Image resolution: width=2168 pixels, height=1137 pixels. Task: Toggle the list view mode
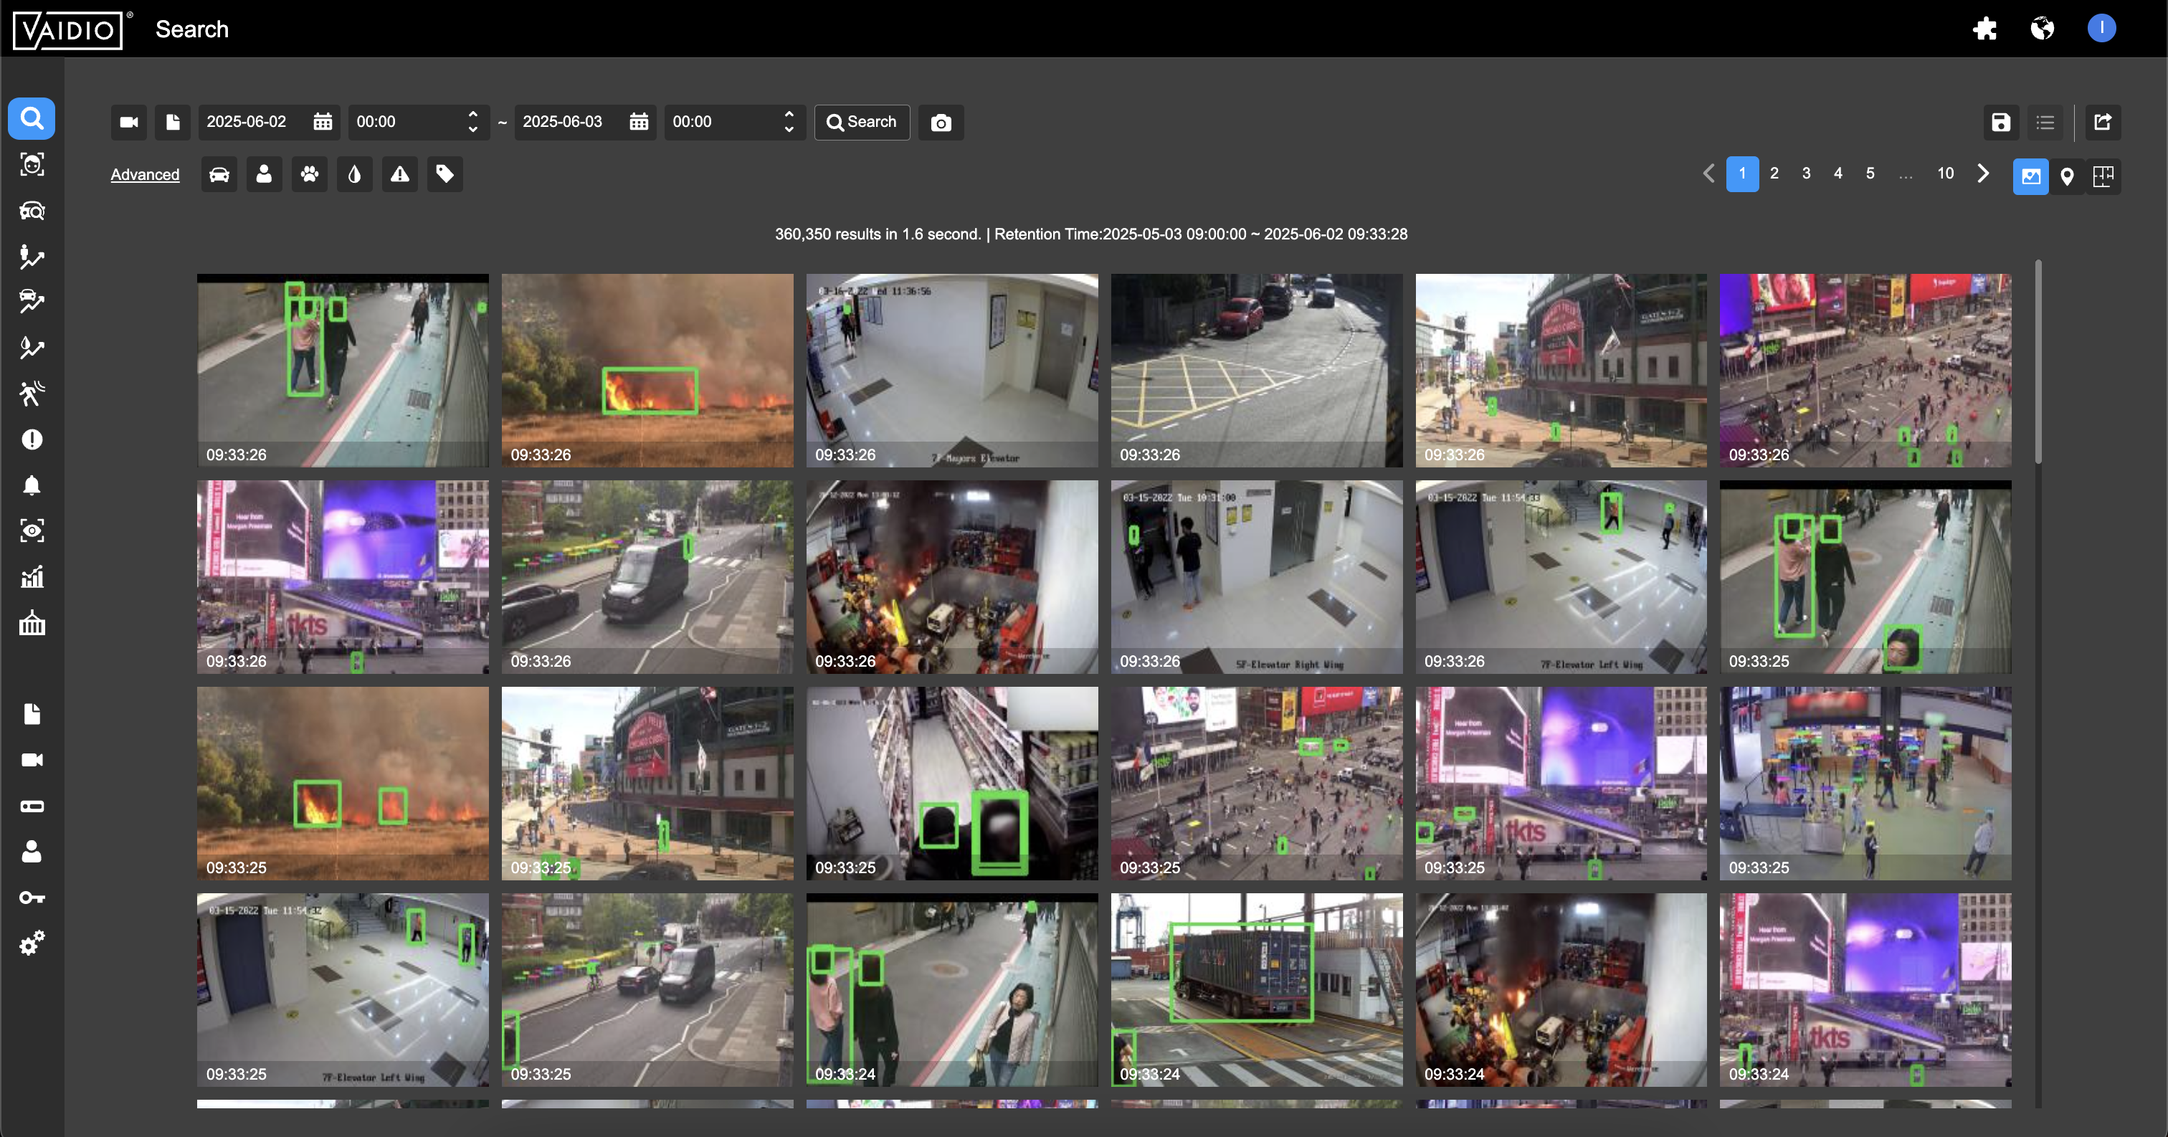[x=2045, y=123]
